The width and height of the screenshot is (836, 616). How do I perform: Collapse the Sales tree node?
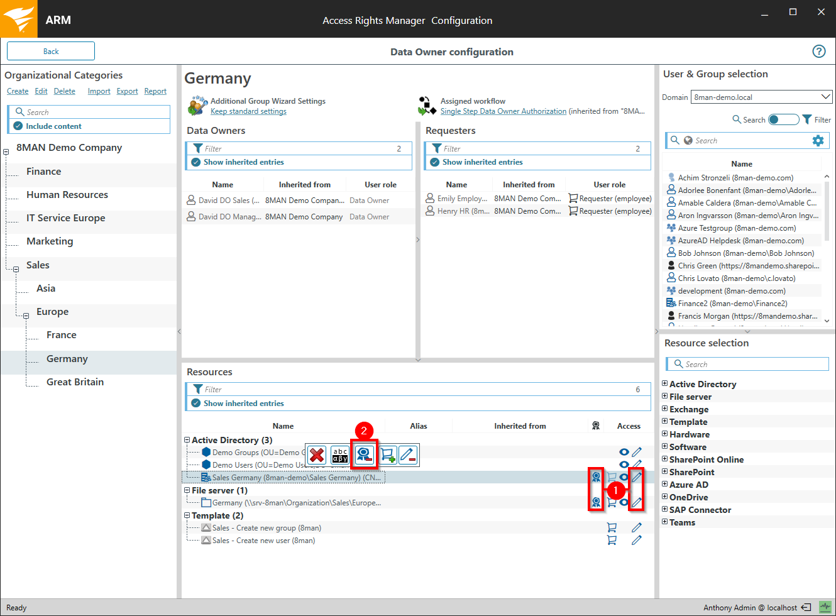(x=16, y=269)
